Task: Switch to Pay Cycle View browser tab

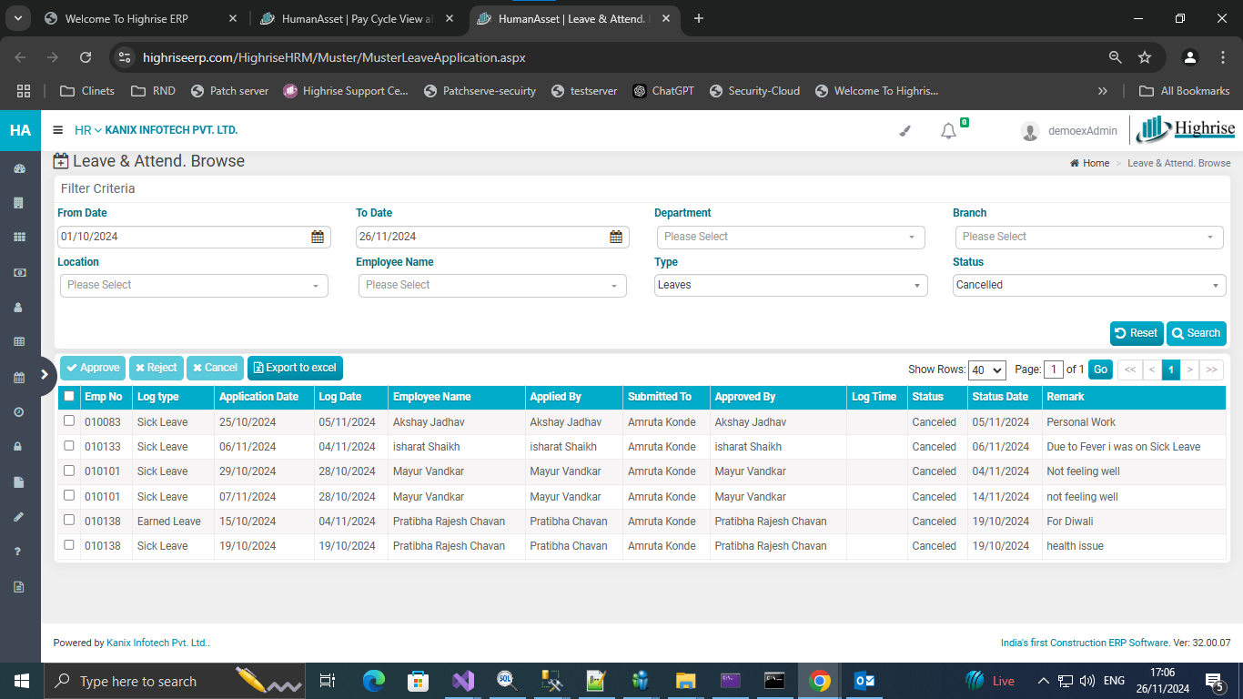Action: (357, 18)
